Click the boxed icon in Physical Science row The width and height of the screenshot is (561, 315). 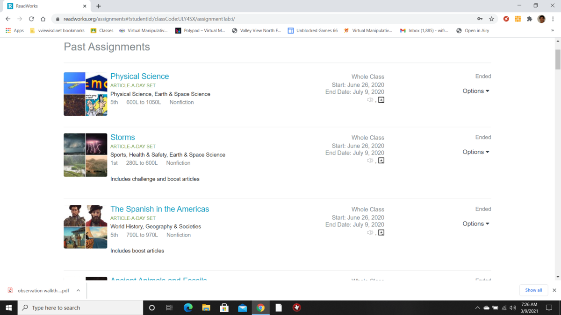point(381,100)
